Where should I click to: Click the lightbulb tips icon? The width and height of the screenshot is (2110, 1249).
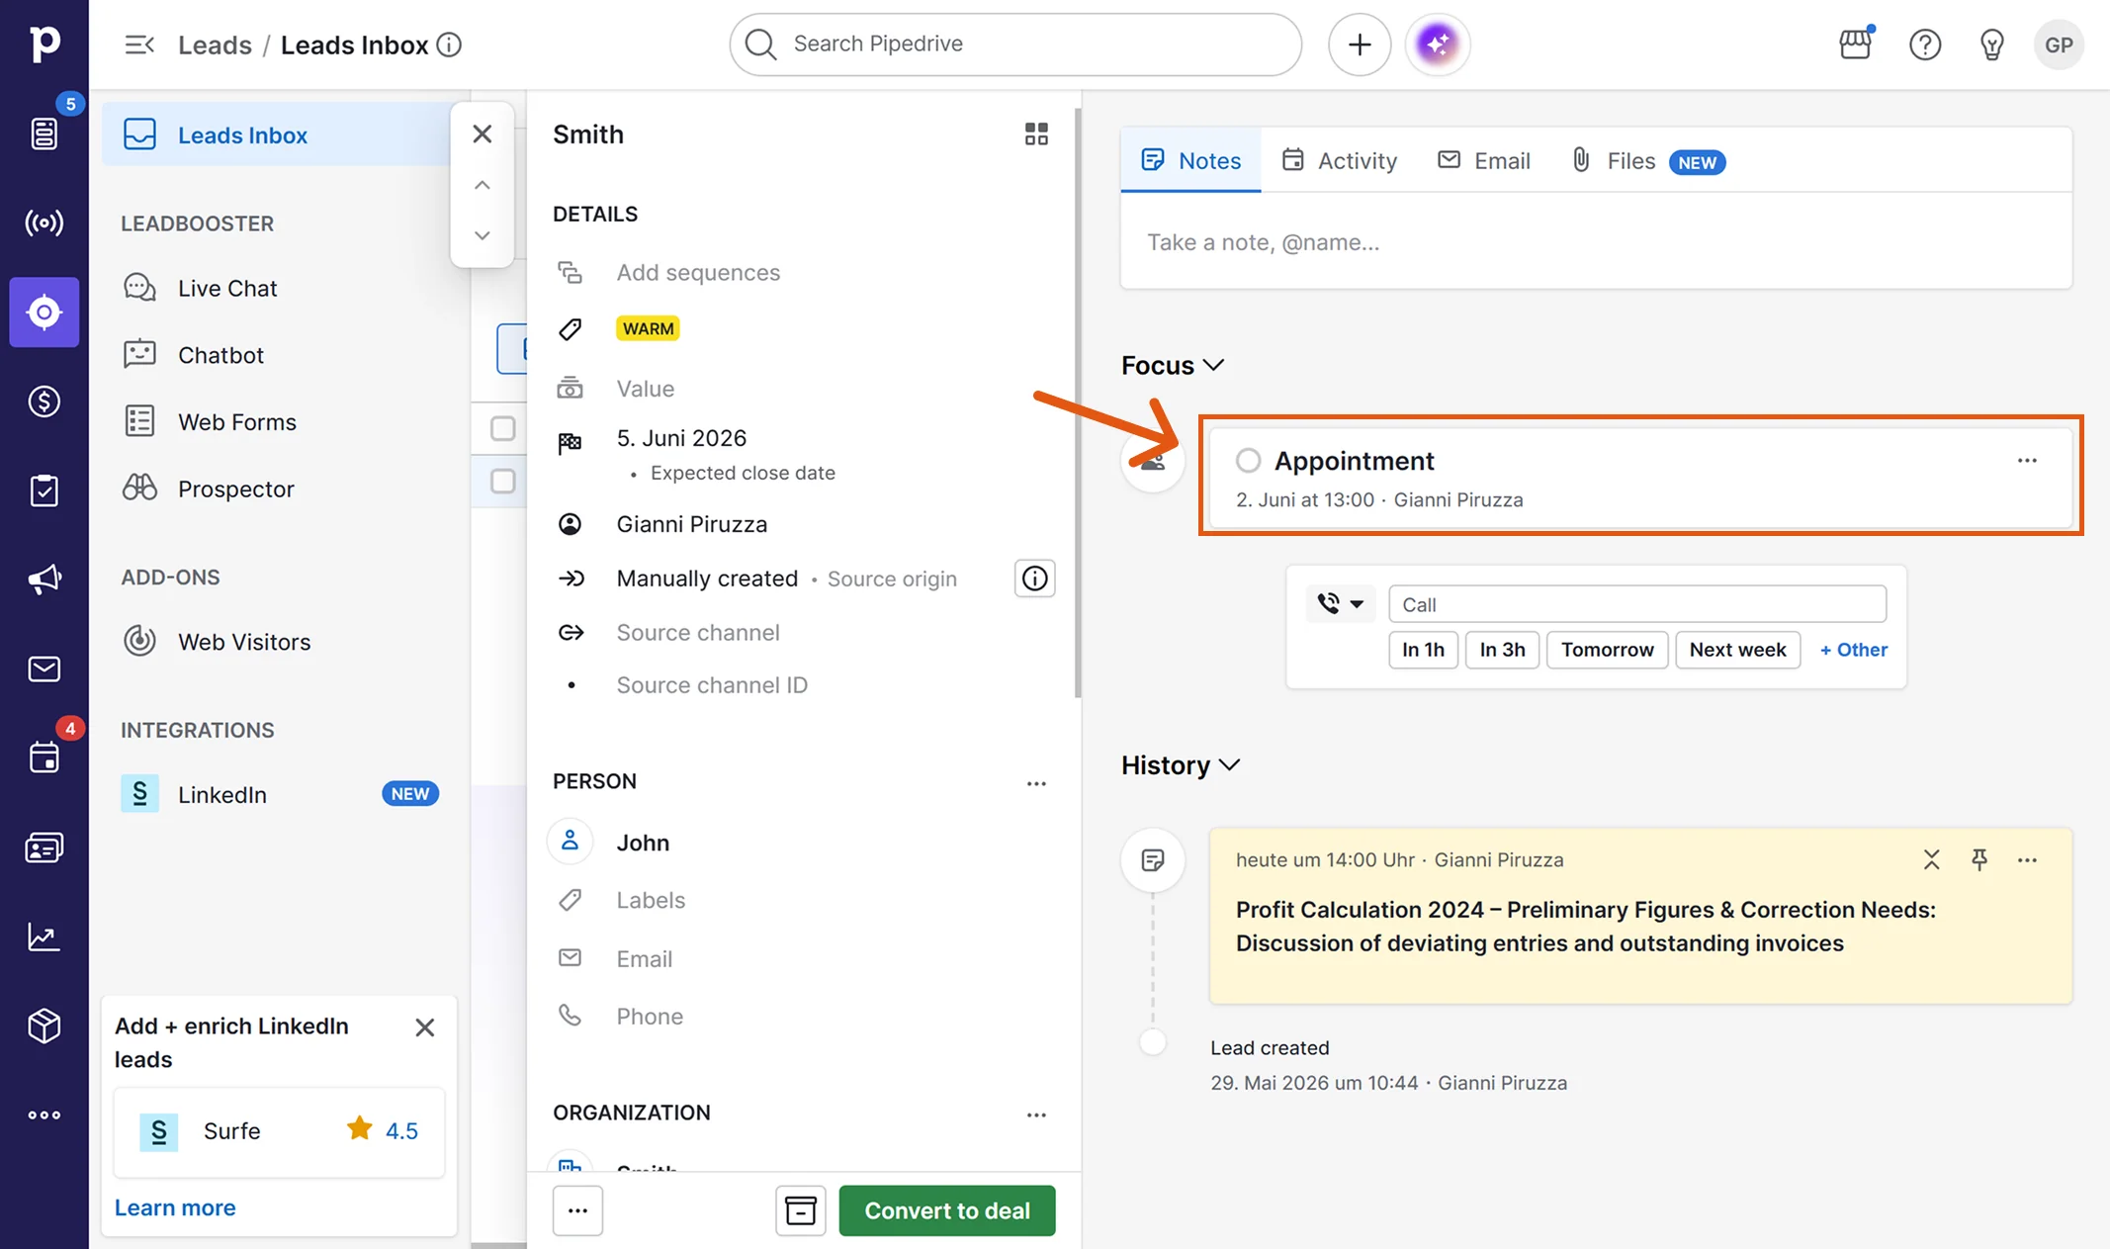coord(1991,45)
